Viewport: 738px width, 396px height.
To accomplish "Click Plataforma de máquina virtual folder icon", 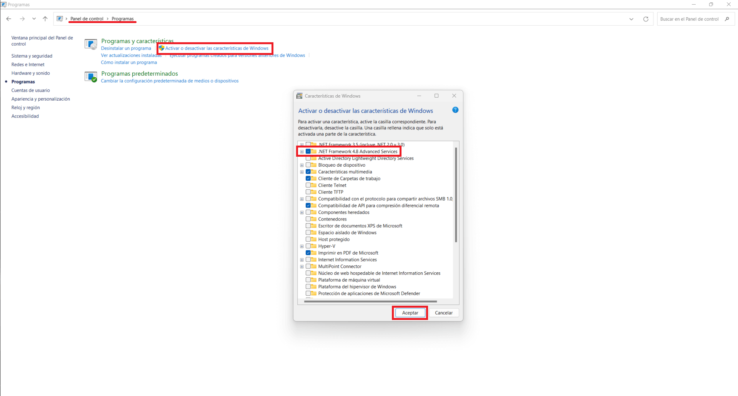I will (x=314, y=280).
